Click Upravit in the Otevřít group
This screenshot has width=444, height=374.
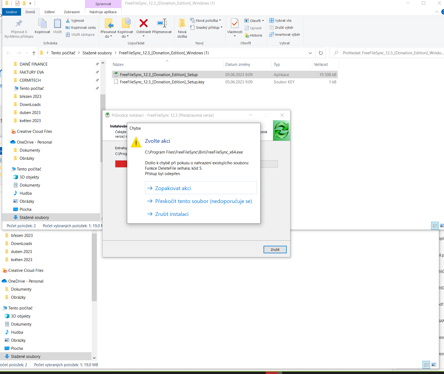click(253, 28)
